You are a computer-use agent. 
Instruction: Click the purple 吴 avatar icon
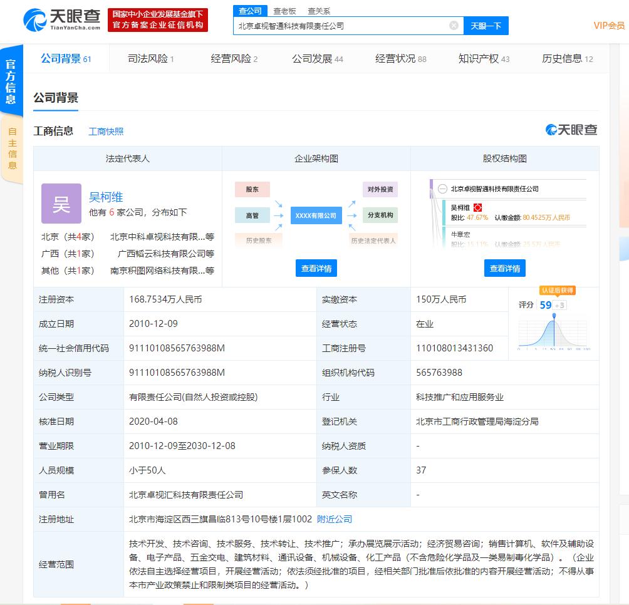(61, 204)
